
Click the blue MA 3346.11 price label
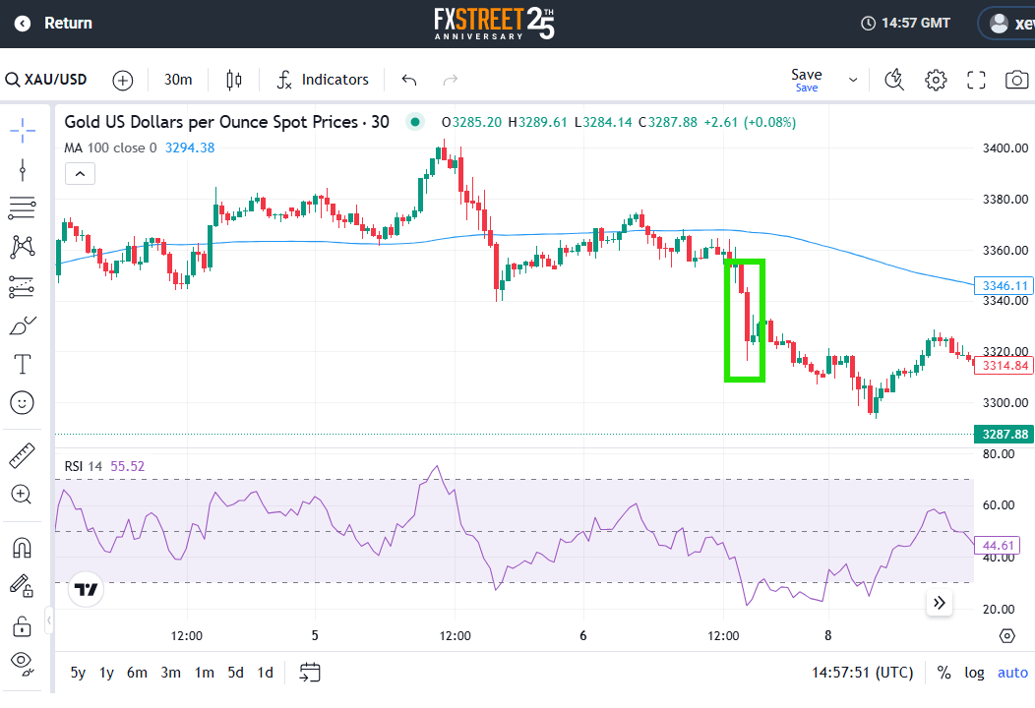(1004, 286)
